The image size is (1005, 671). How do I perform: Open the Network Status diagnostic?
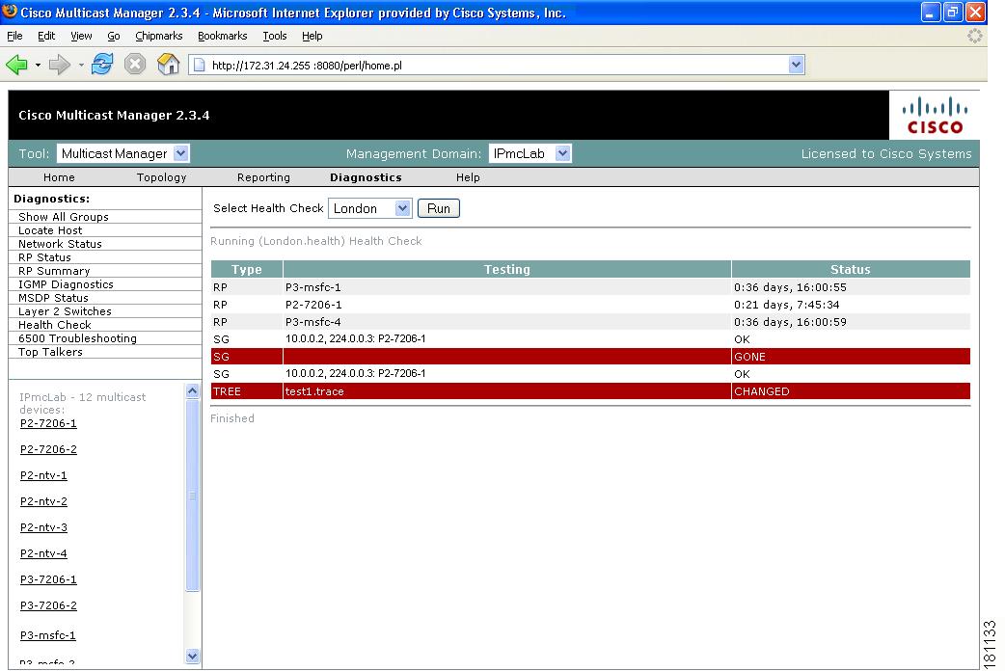[60, 244]
